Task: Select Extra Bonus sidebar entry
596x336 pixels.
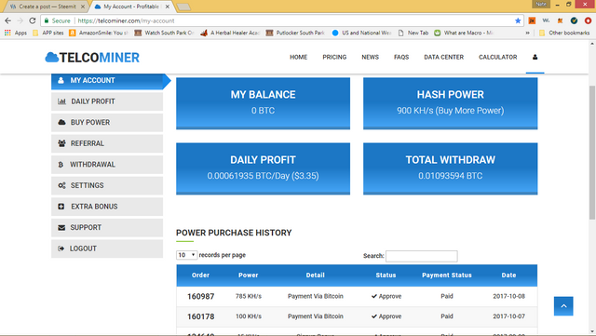Action: click(107, 207)
